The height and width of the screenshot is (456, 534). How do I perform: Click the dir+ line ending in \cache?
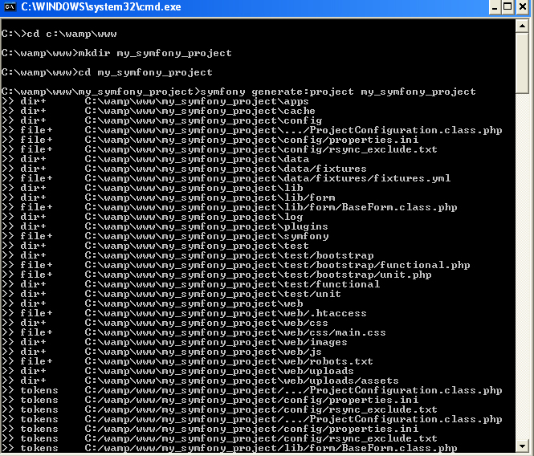158,111
